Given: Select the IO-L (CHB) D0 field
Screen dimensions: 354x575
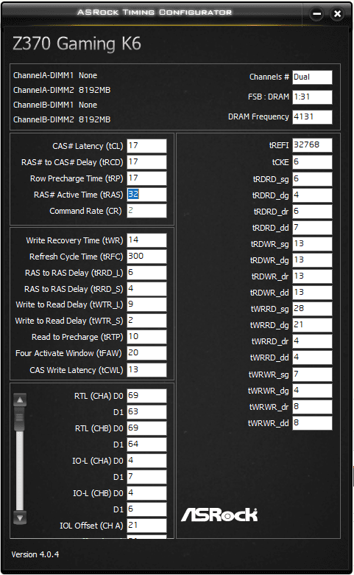Looking at the screenshot, I should pos(146,493).
